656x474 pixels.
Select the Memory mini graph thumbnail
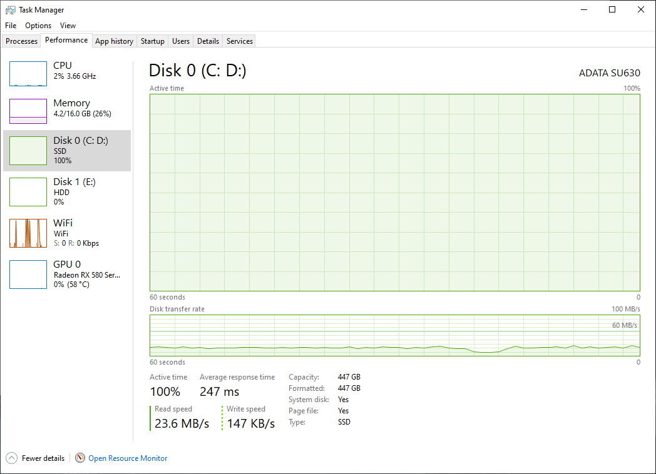tap(28, 111)
